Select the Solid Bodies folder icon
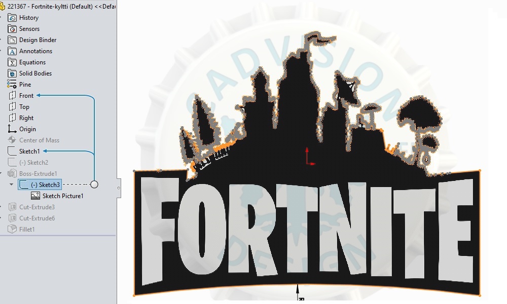Viewport: 507px width, 304px height. point(12,73)
